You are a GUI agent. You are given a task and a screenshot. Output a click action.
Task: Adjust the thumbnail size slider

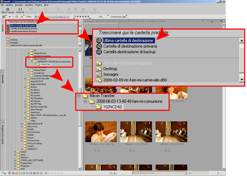pyautogui.click(x=212, y=21)
